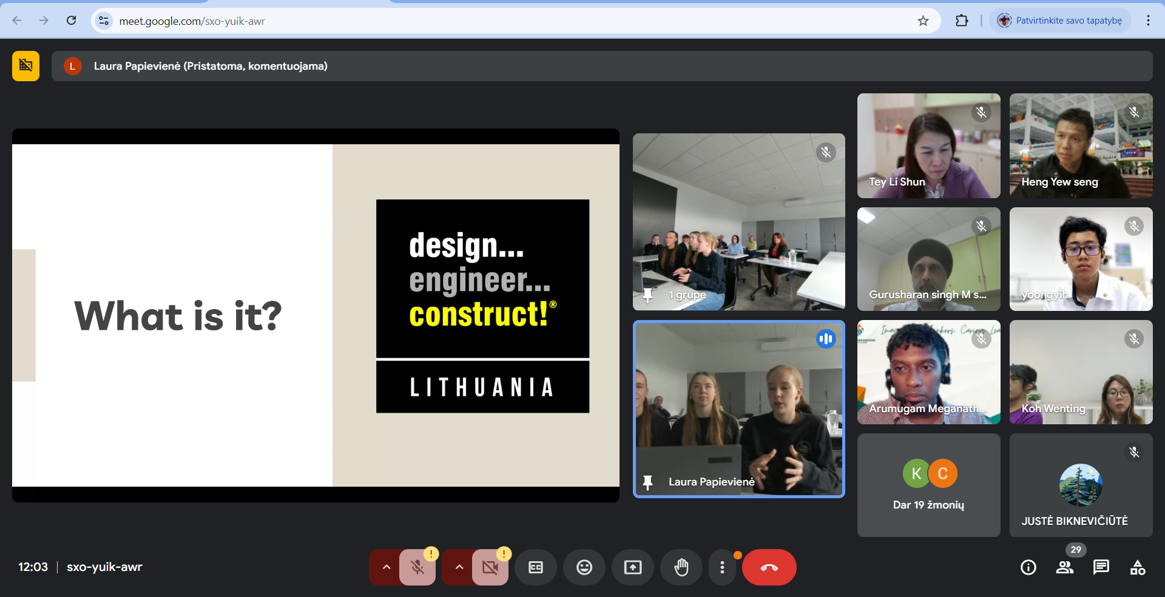Start presenting your screen
The width and height of the screenshot is (1165, 597).
tap(633, 567)
